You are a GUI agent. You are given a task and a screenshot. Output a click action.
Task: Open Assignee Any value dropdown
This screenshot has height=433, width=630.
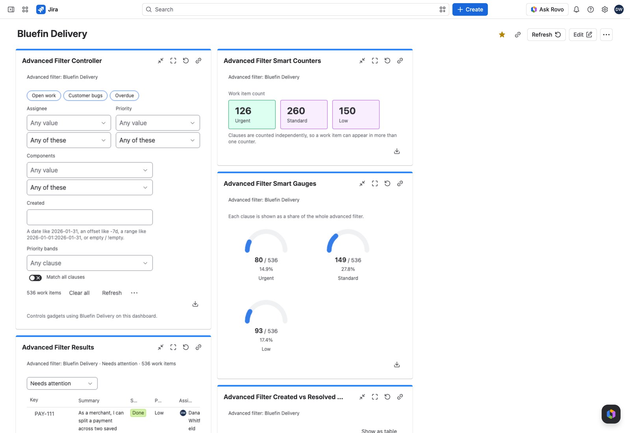[x=69, y=123]
